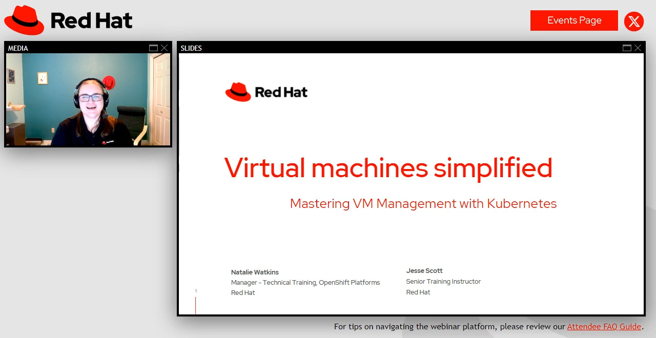Click the red fedora icon in page header

pyautogui.click(x=24, y=20)
